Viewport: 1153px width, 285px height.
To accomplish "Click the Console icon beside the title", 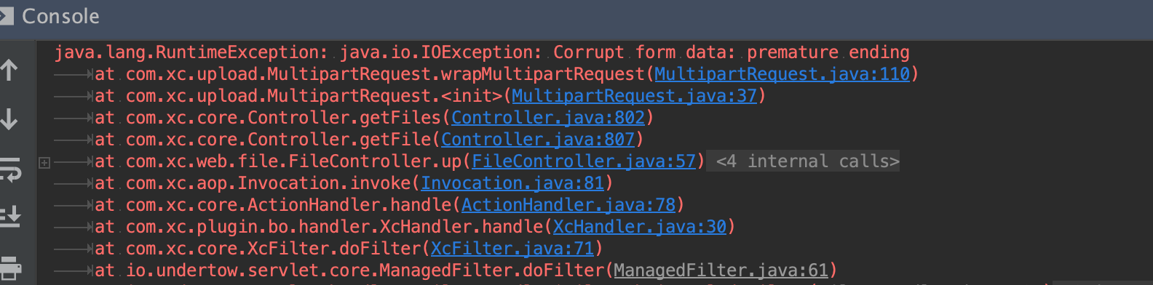I will (6, 16).
